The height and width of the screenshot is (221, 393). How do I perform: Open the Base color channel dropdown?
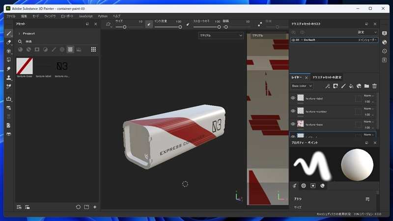click(x=302, y=86)
